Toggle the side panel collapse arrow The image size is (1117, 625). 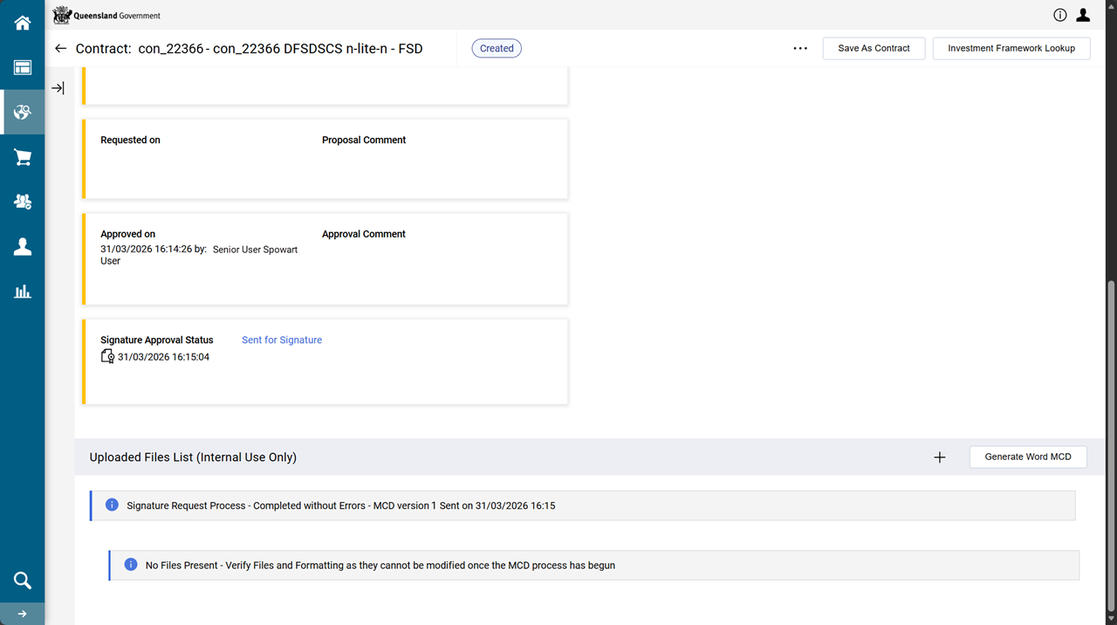pyautogui.click(x=58, y=88)
